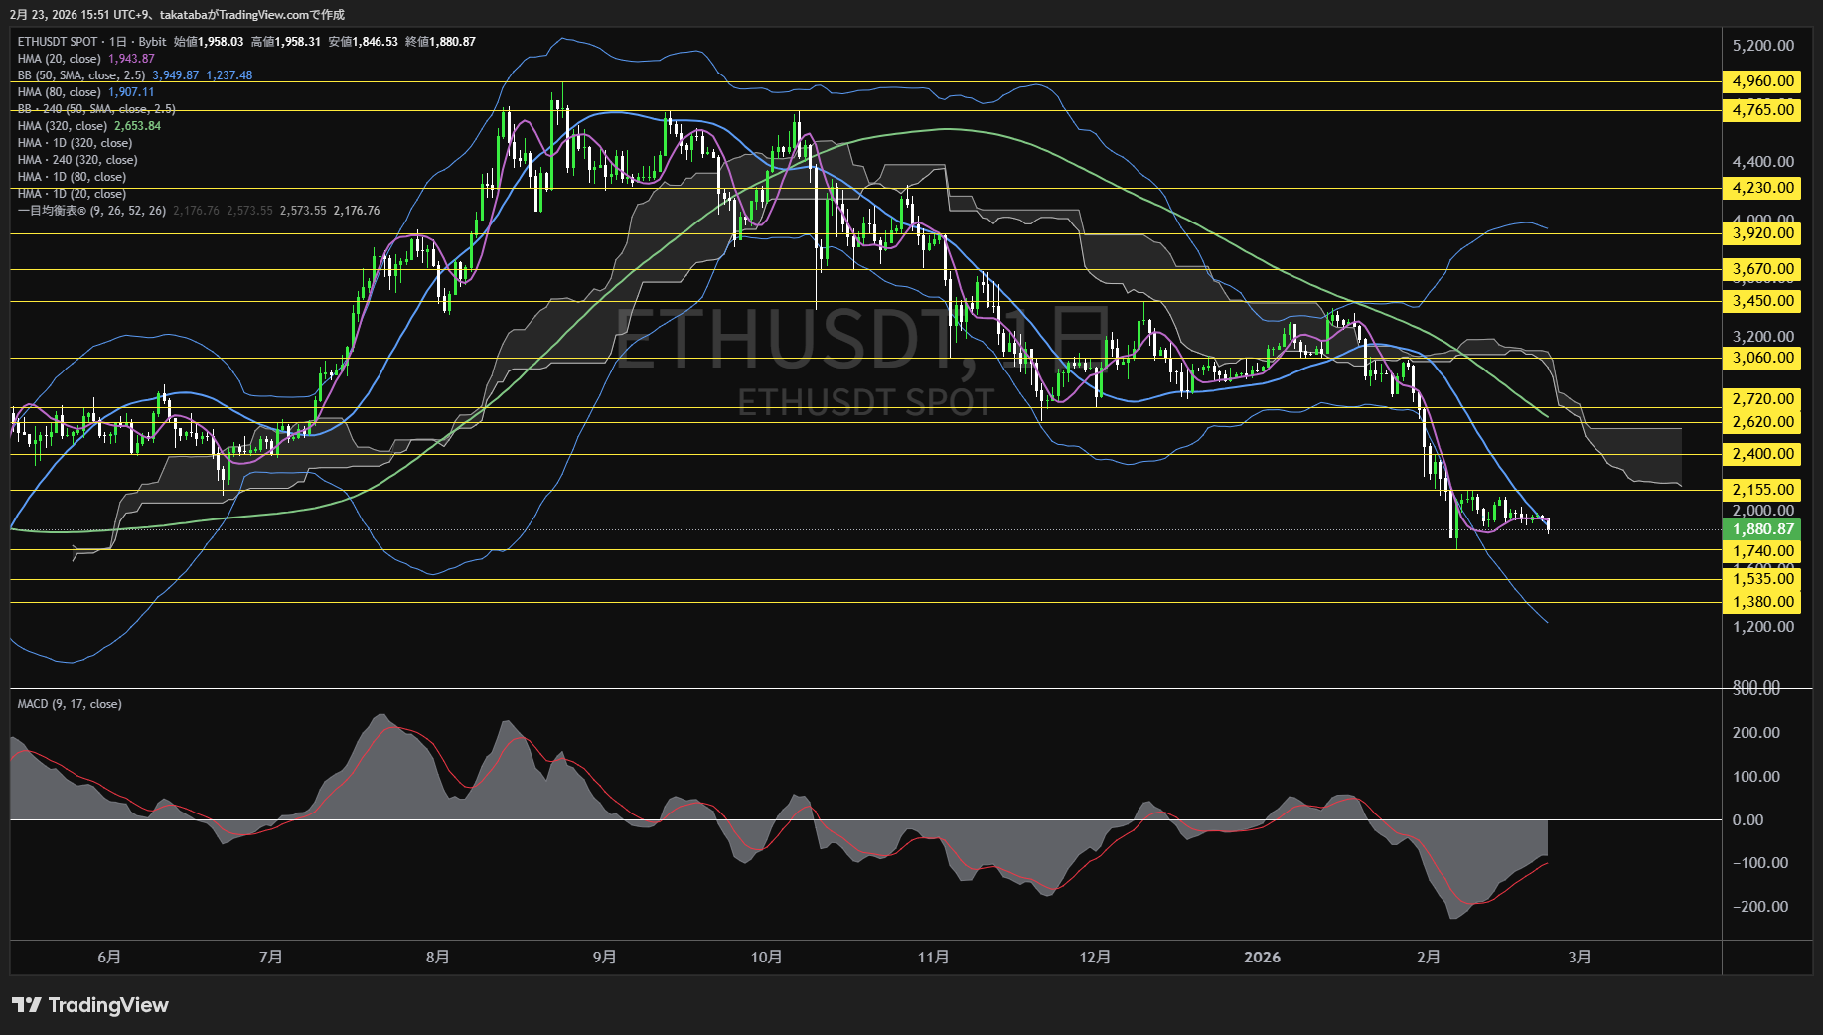Click the 3,920.00 price level label
The height and width of the screenshot is (1035, 1823).
click(x=1762, y=233)
